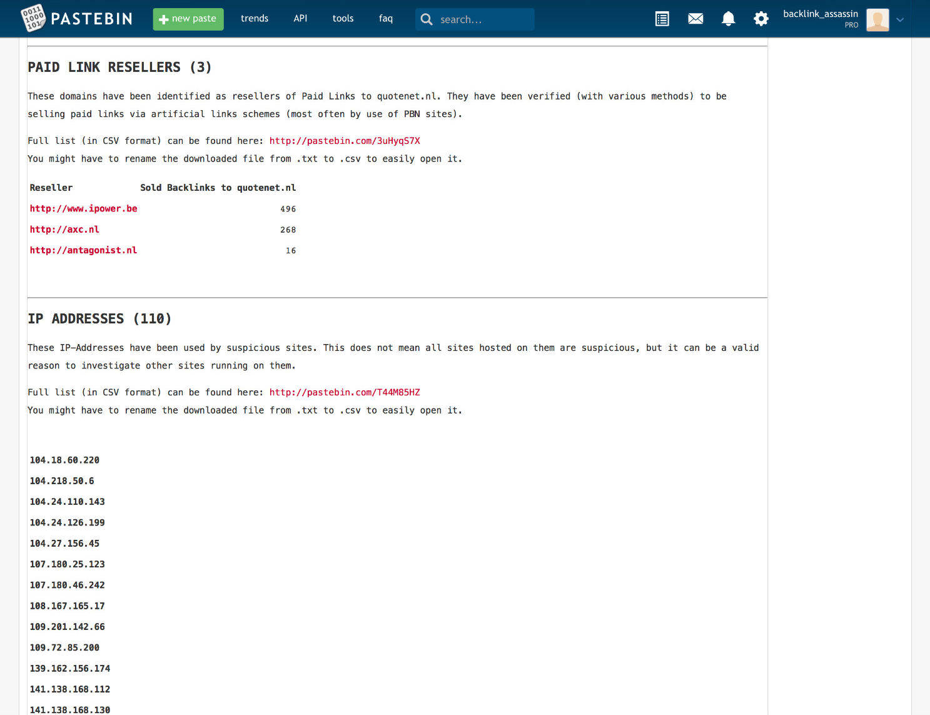Select IP address 107.180.46.242
The width and height of the screenshot is (930, 715).
[x=67, y=585]
